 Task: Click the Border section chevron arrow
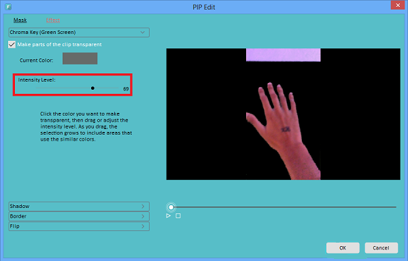tap(143, 216)
